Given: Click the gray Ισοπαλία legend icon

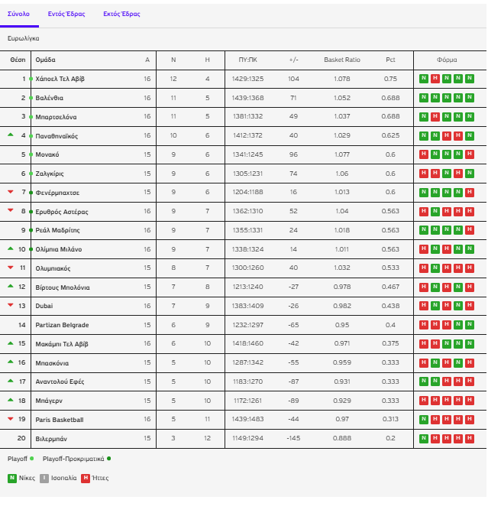Looking at the screenshot, I should [44, 478].
